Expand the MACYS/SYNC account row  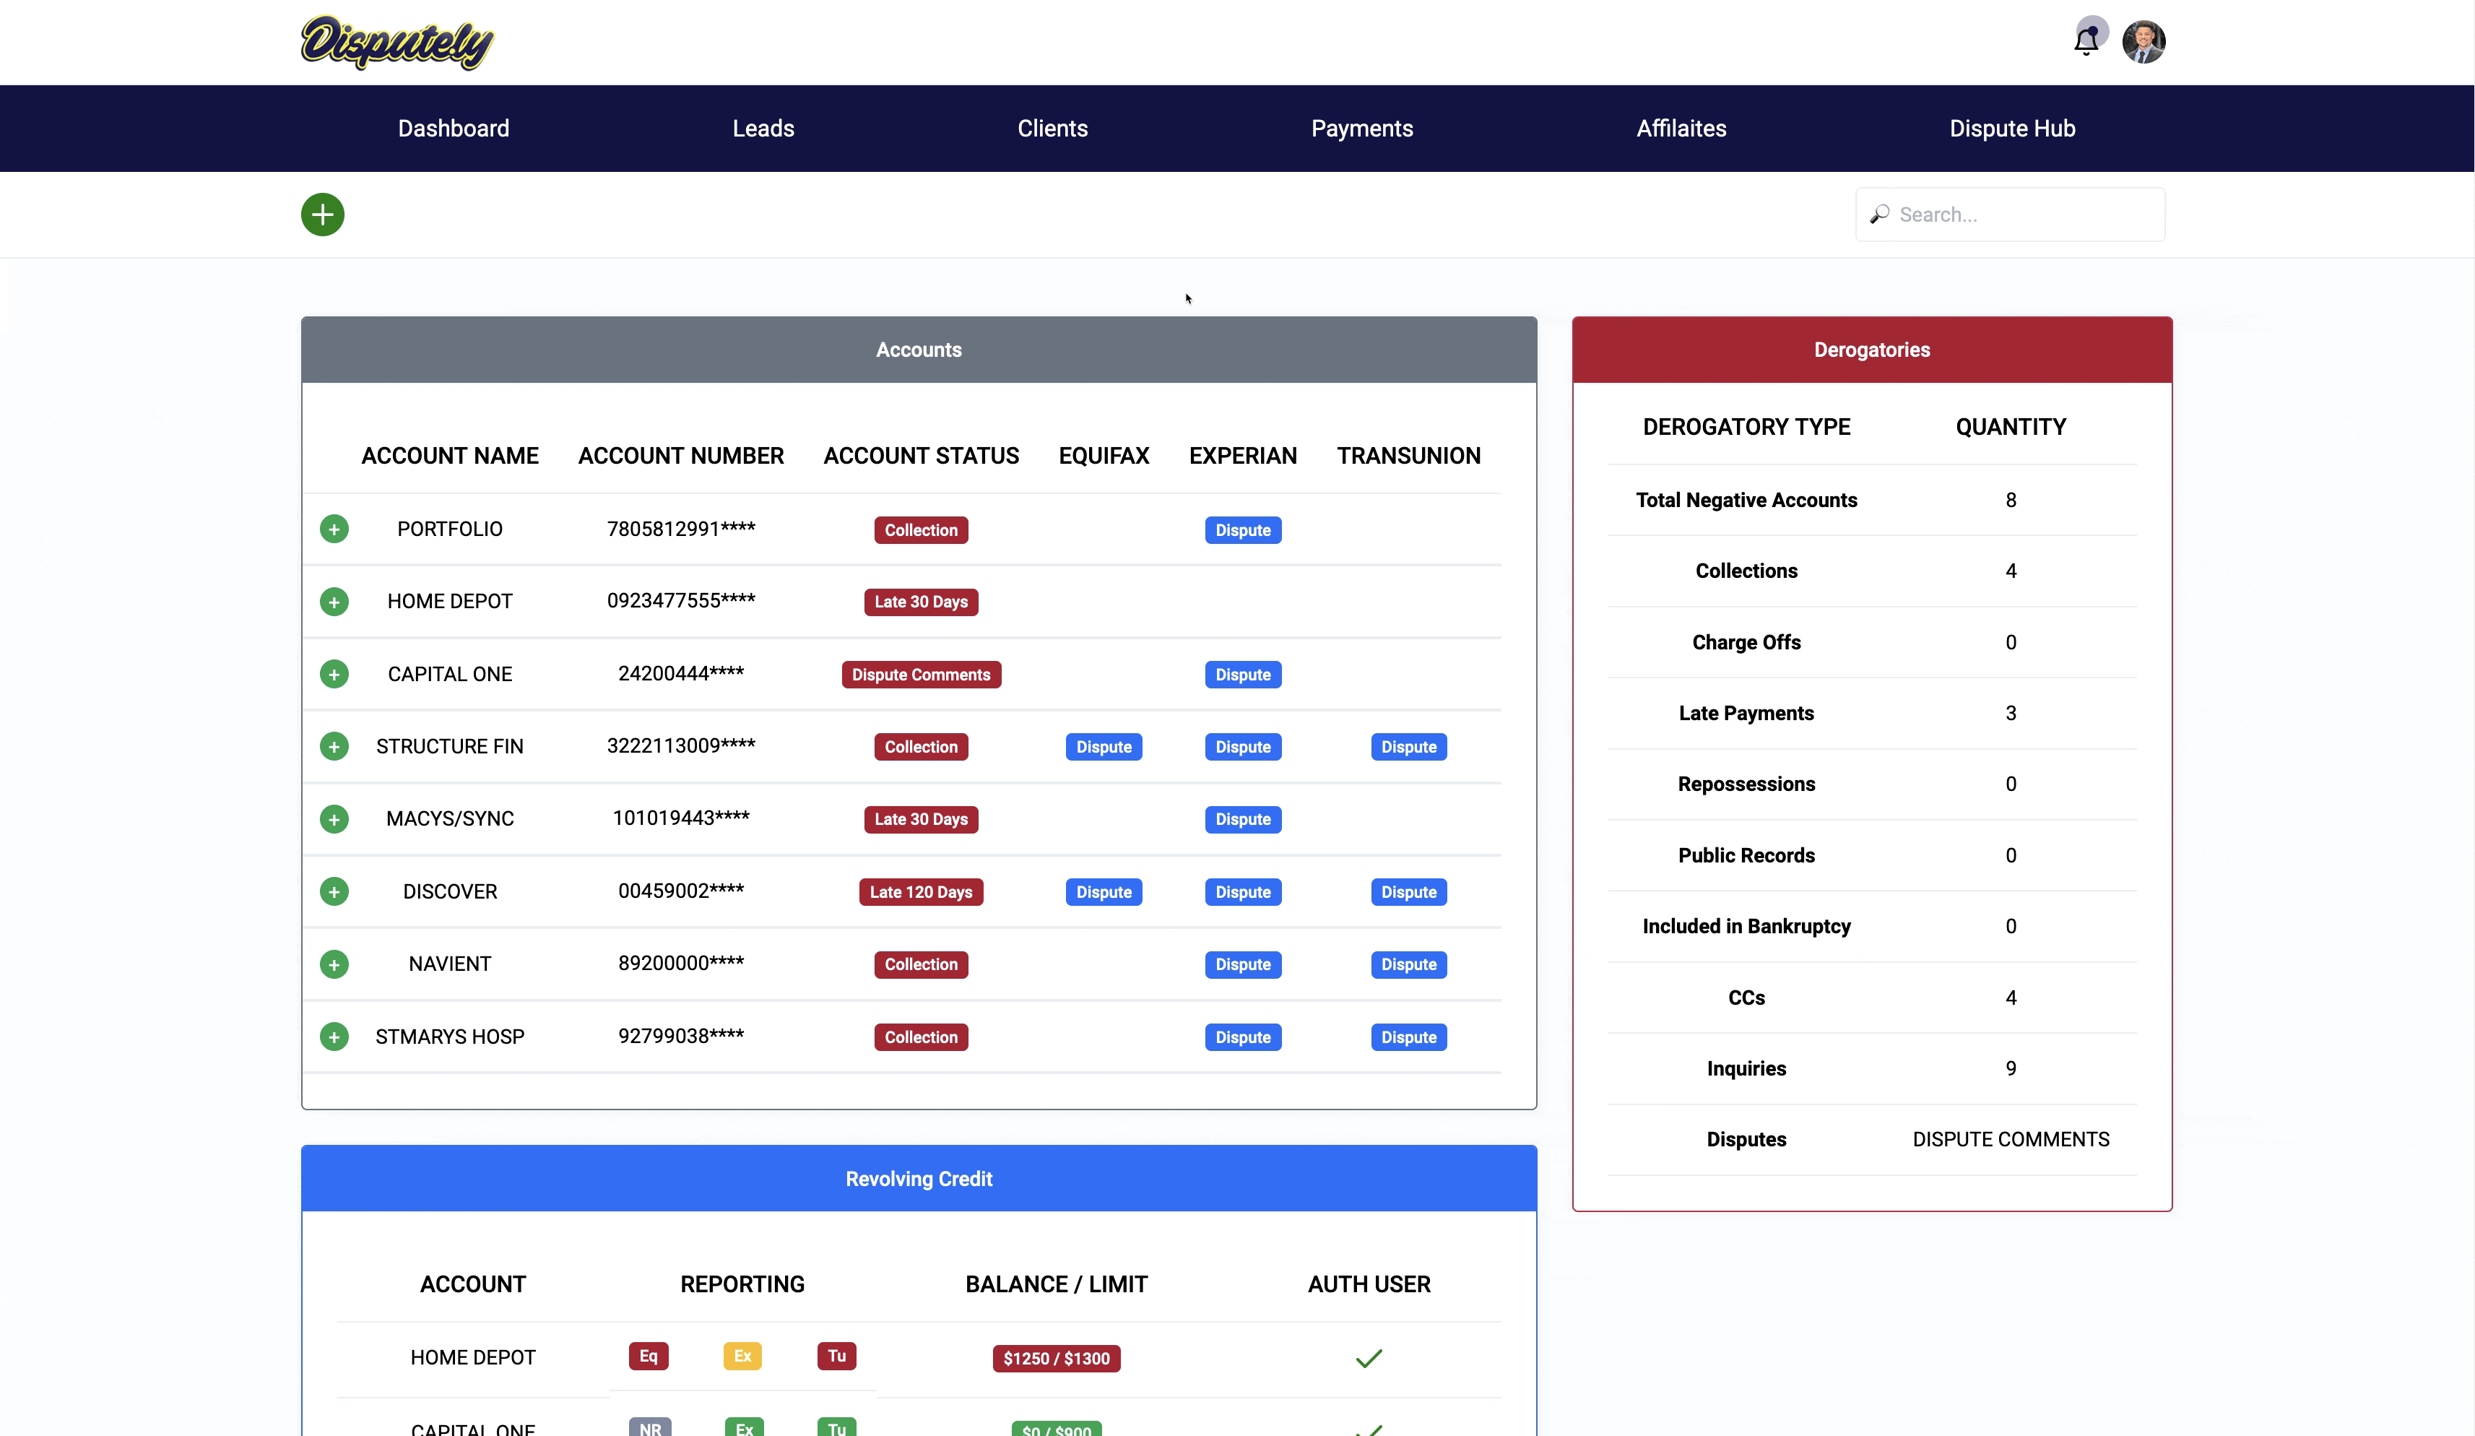(x=334, y=819)
